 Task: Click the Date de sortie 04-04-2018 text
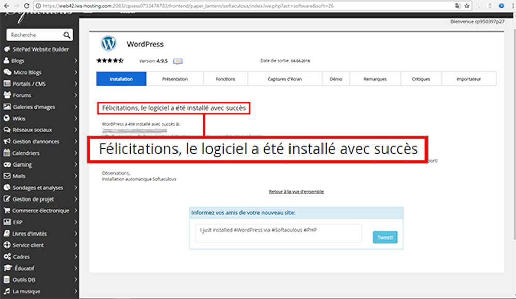coord(285,61)
